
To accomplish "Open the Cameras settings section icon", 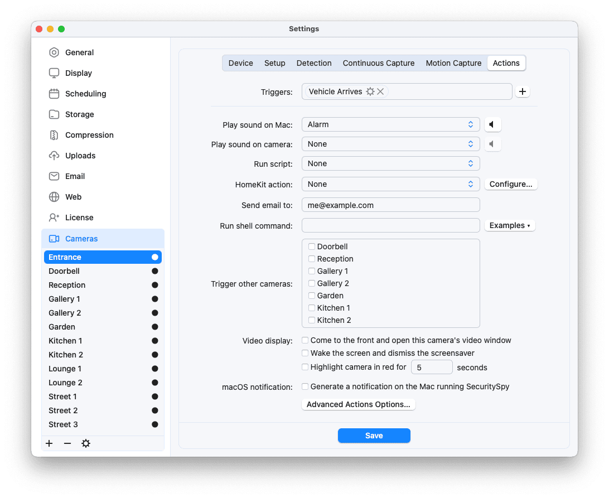I will click(53, 238).
